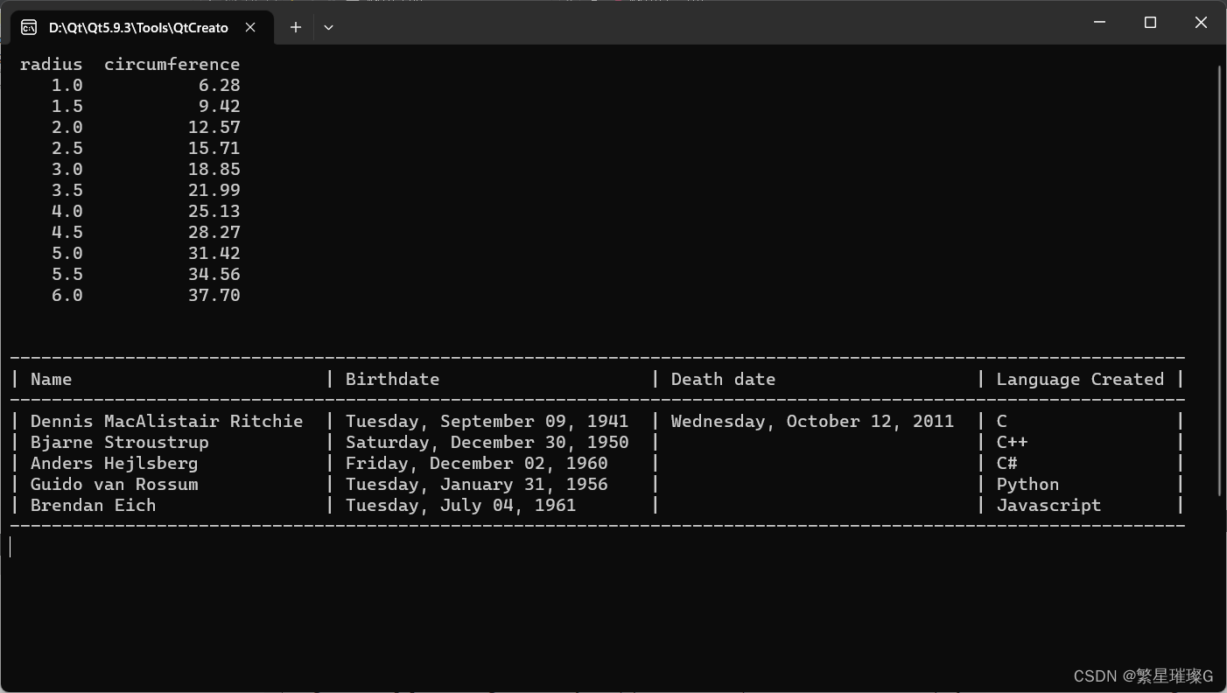This screenshot has width=1227, height=693.
Task: Open a new terminal tab
Action: pyautogui.click(x=296, y=27)
